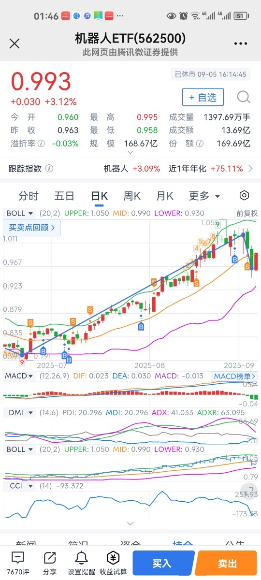Tap the 卖出 sell button
The image size is (261, 580).
[x=226, y=563]
